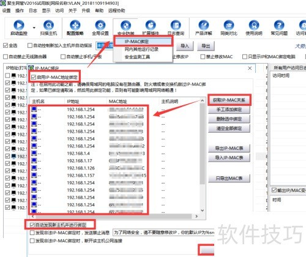This screenshot has width=306, height=257.
Task: Click the 手工添加绑定 button
Action: click(x=229, y=110)
